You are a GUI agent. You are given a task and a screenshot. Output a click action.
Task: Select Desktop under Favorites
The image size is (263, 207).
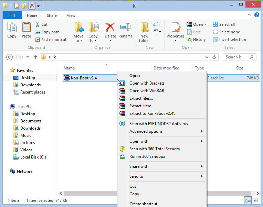tap(30, 78)
